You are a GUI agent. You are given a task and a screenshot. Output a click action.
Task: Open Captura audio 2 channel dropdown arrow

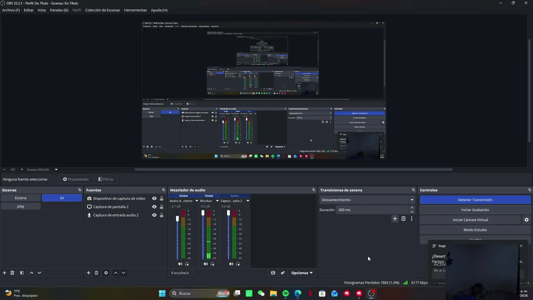click(248, 201)
